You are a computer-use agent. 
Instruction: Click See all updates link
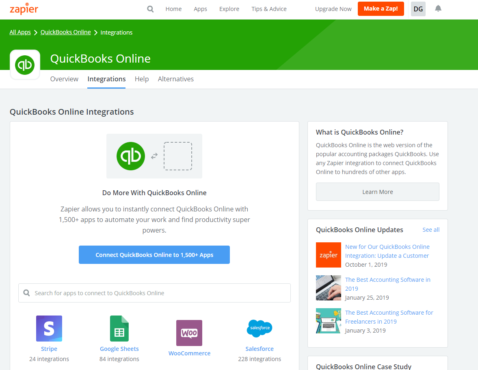[431, 230]
